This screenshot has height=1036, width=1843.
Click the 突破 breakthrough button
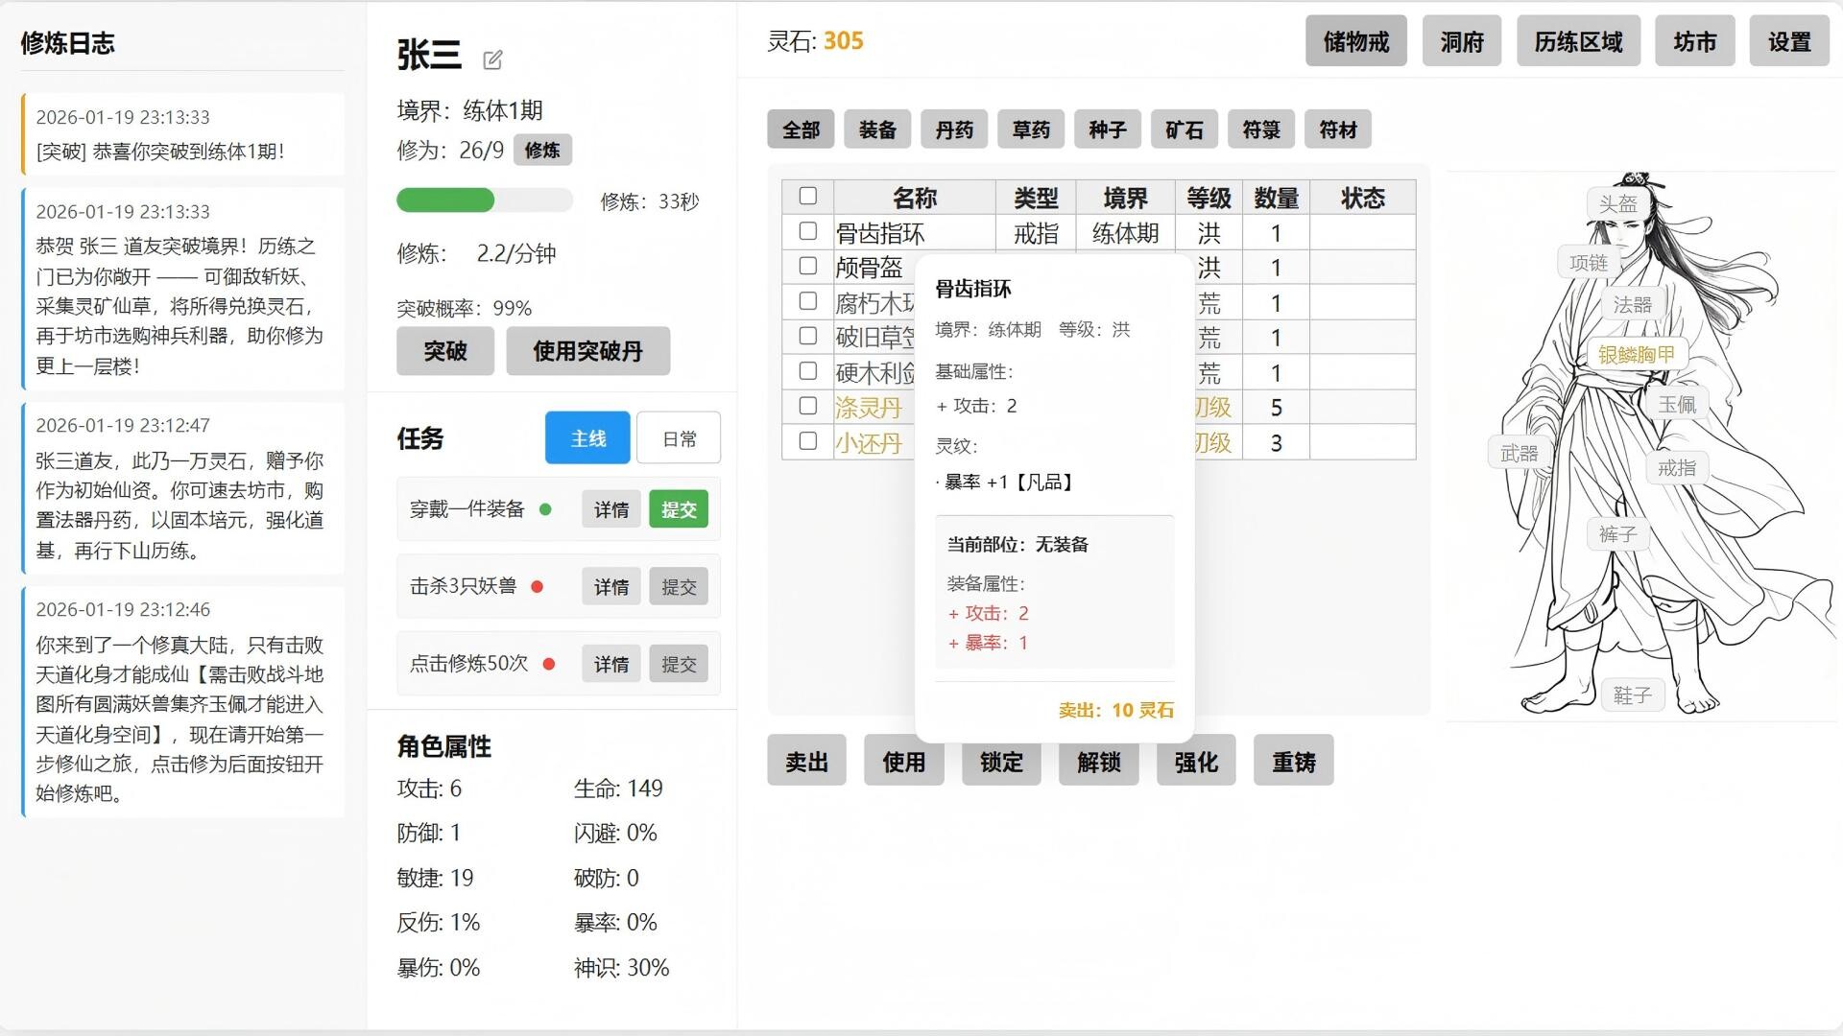[444, 351]
